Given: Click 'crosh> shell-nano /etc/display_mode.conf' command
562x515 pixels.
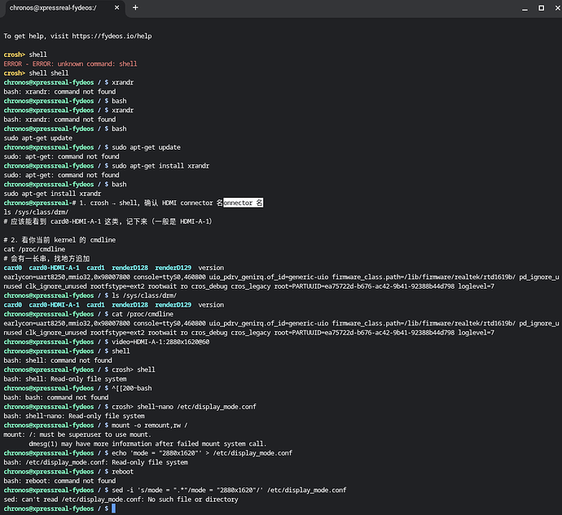Looking at the screenshot, I should 184,407.
